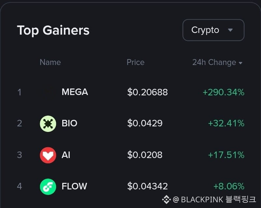Click the Crypto dropdown arrow
The height and width of the screenshot is (208, 261).
pyautogui.click(x=230, y=30)
